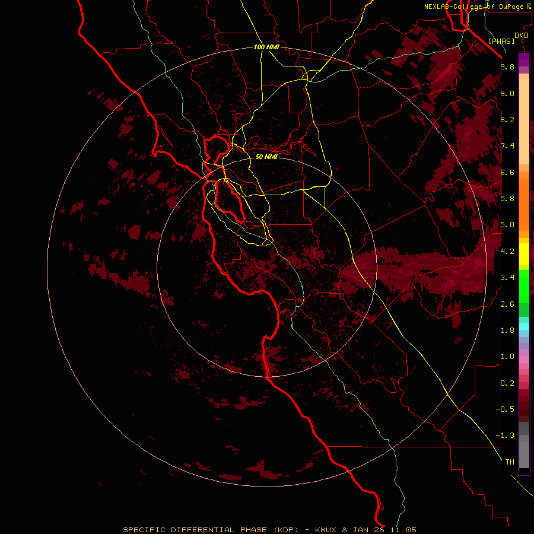
Task: Click the 50 NMI range ring label
Action: 266,157
